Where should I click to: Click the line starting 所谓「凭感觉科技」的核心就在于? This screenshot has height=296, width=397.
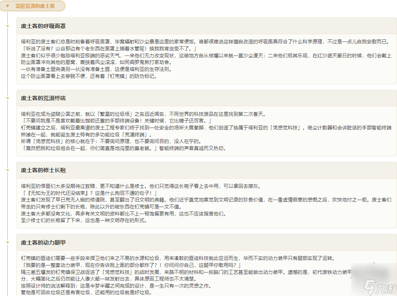point(112,141)
